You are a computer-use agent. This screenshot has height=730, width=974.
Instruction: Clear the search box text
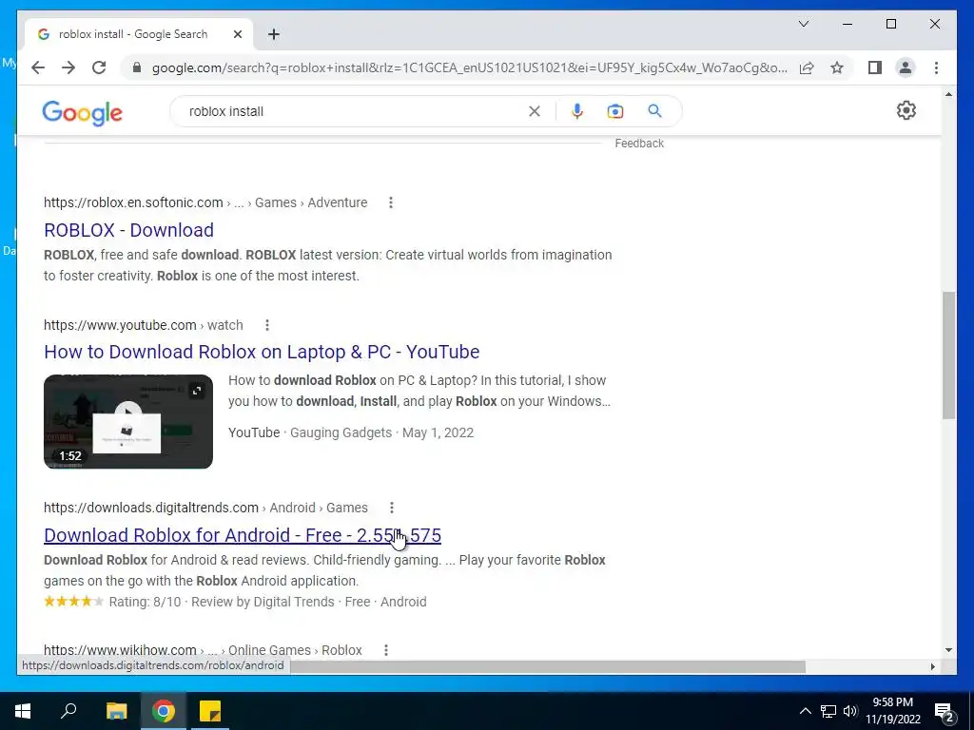click(535, 111)
